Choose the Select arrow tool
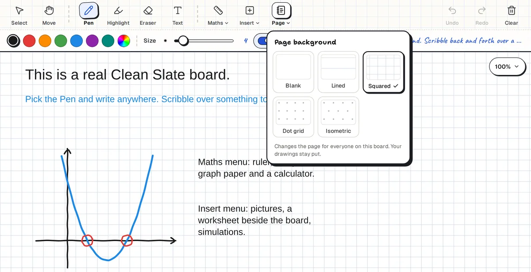The image size is (531, 272). 19,15
